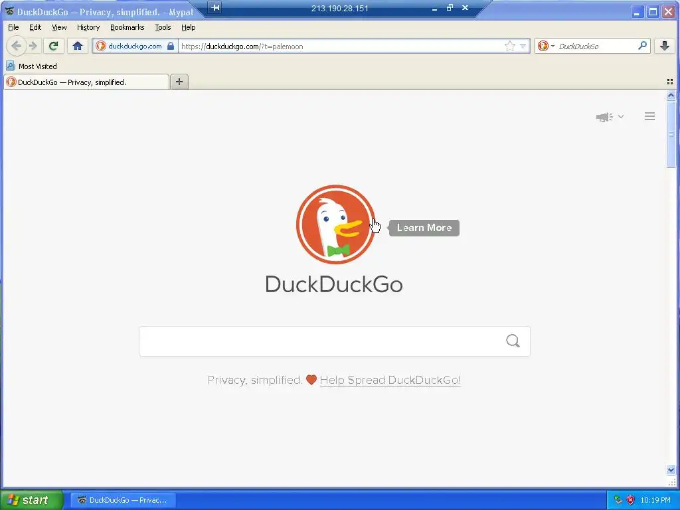Click the scrollbar down arrow
This screenshot has height=510, width=680.
click(671, 469)
